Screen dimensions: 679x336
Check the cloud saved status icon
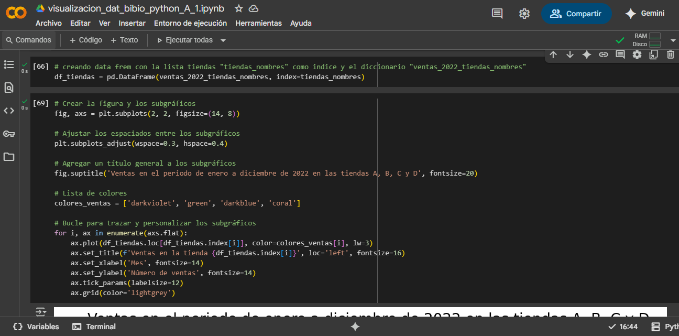[254, 8]
